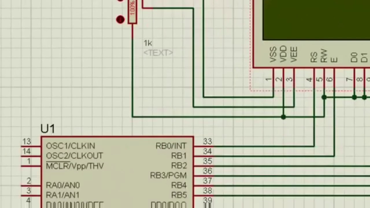Click the LCD VEE pin label
Screen dimensions: 370x208
point(294,55)
